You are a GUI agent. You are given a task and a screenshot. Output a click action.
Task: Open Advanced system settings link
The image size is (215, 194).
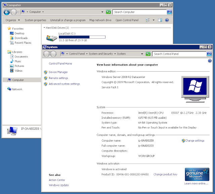64,84
